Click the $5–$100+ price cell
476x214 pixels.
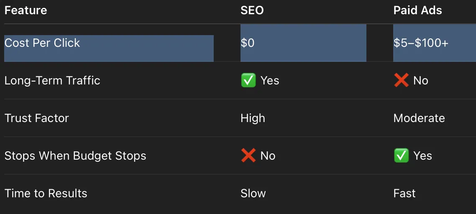click(421, 43)
